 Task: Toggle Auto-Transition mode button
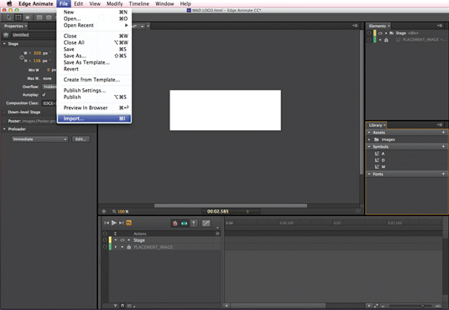click(x=185, y=223)
